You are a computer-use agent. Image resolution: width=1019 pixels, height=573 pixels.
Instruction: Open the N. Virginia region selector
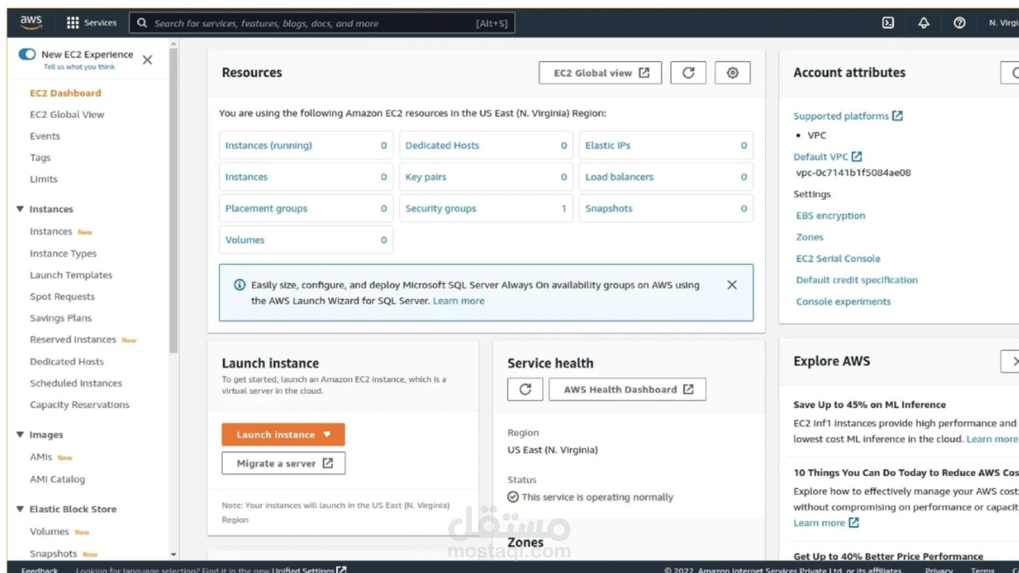click(x=1003, y=23)
